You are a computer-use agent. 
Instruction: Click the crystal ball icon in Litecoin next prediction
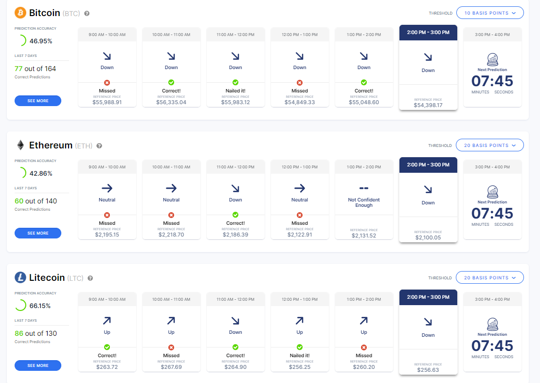pyautogui.click(x=492, y=324)
